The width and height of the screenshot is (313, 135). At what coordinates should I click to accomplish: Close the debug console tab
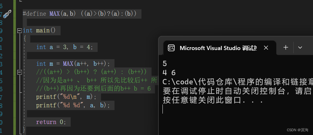point(266,48)
